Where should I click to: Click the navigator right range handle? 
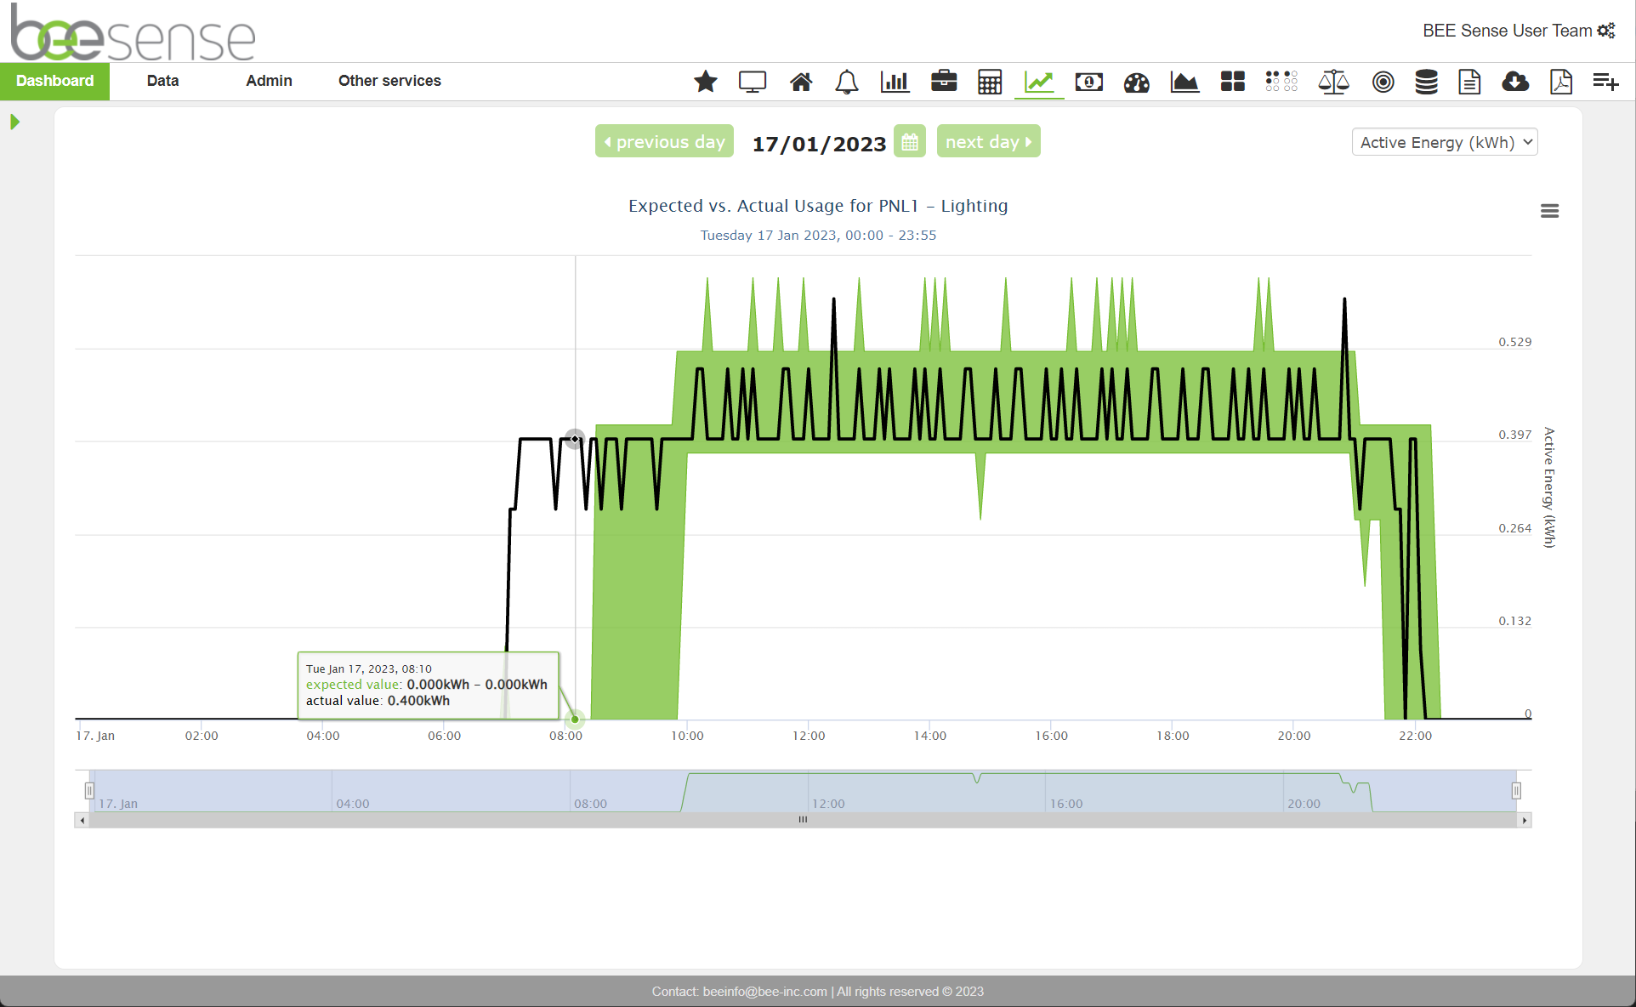click(1515, 791)
